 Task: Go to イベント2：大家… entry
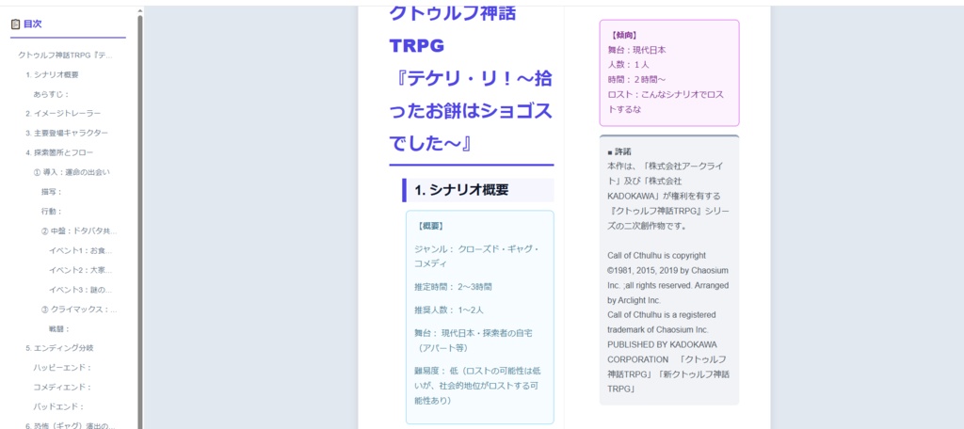(x=81, y=270)
